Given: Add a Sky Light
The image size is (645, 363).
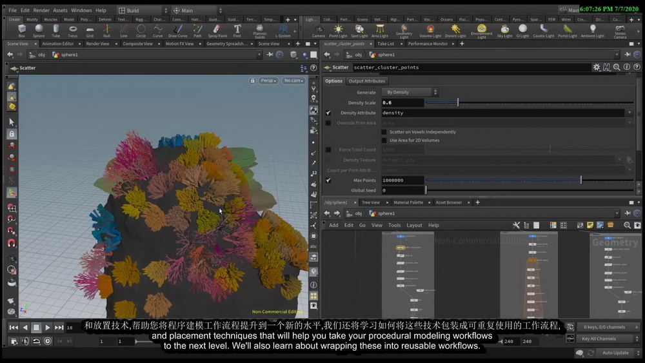Looking at the screenshot, I should tap(505, 31).
